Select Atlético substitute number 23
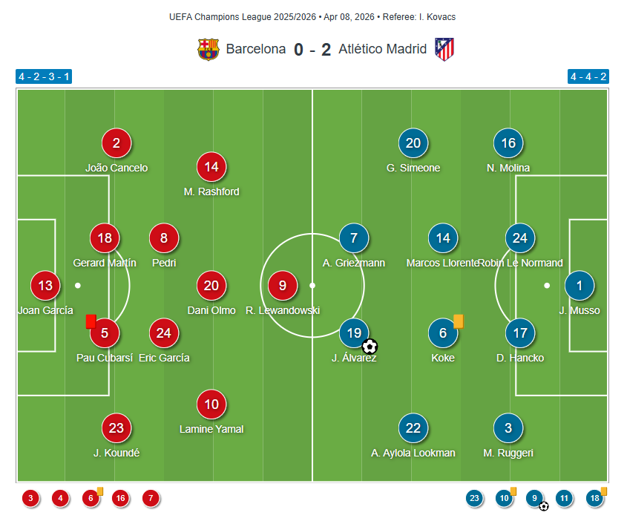Screen dimensions: 627x524 click(475, 498)
